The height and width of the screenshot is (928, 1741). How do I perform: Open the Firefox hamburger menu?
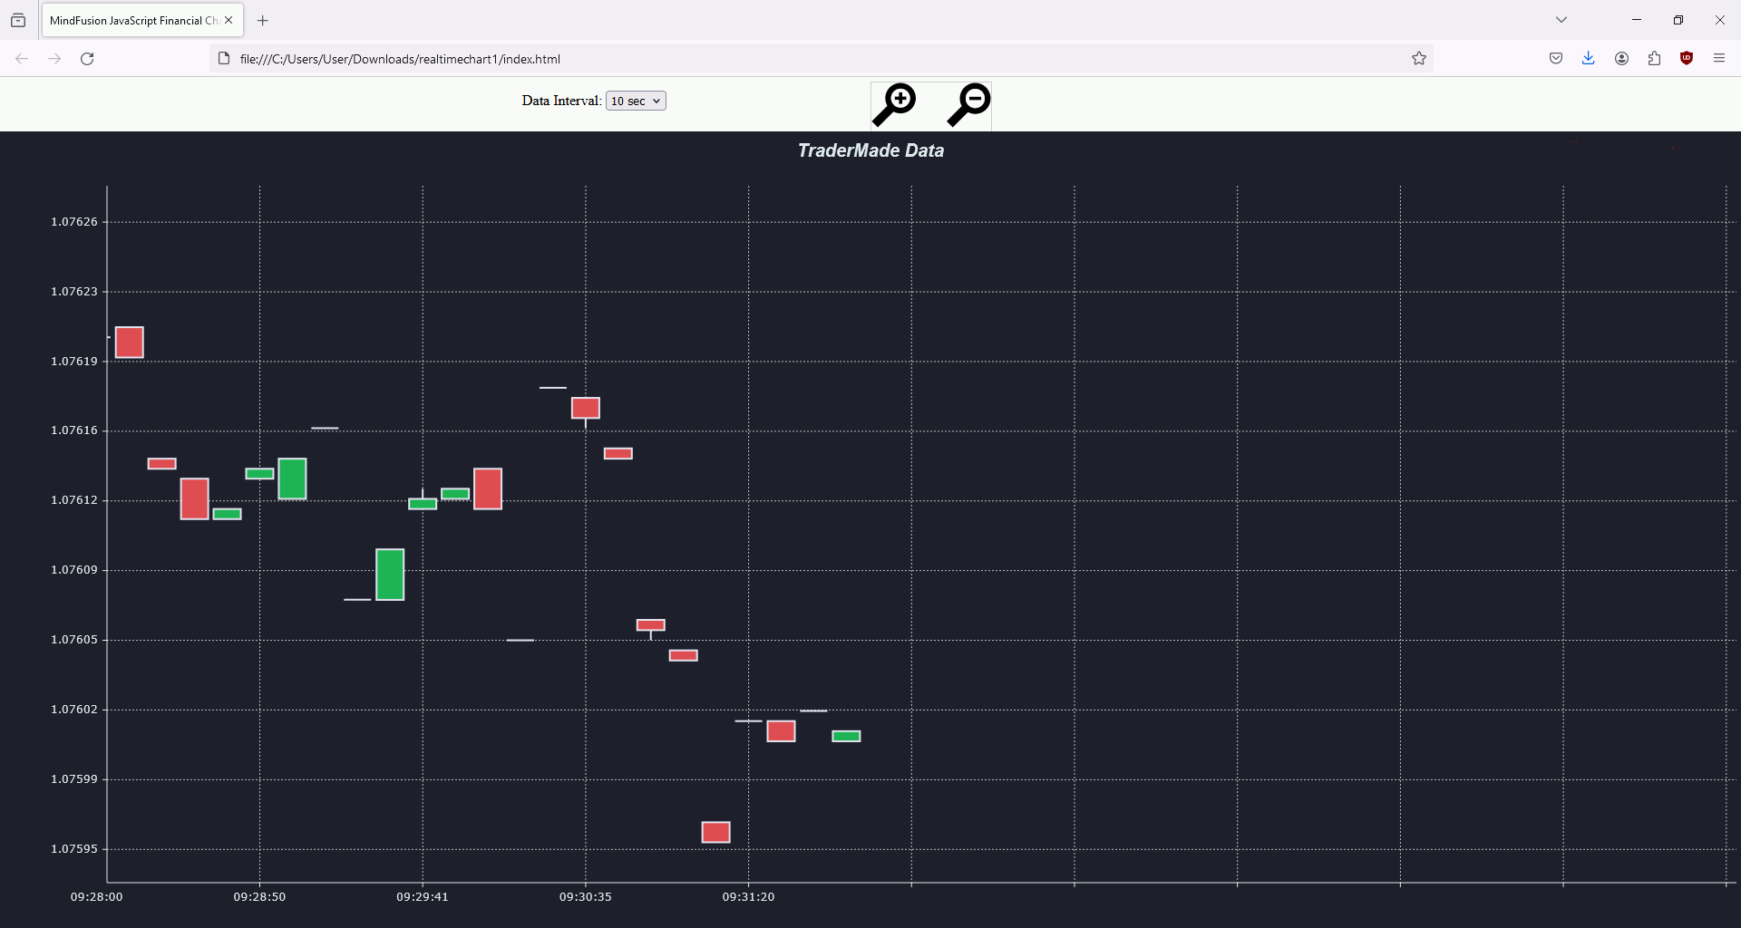1719,59
